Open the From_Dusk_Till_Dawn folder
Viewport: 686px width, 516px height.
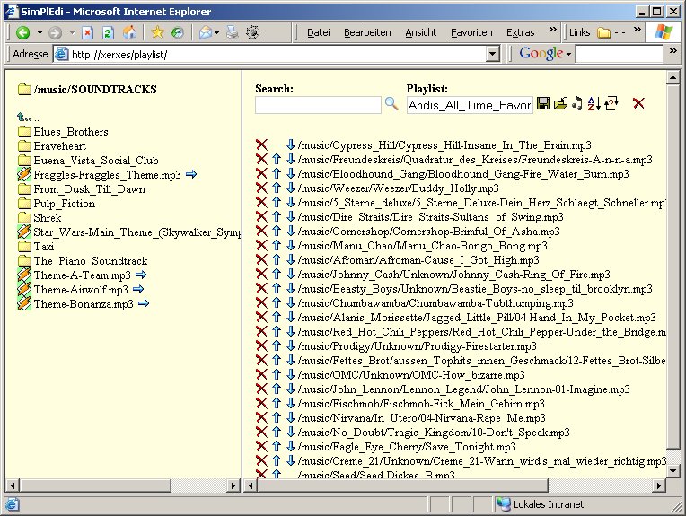(89, 189)
